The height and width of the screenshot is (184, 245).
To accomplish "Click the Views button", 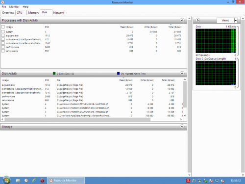I will [225, 21].
